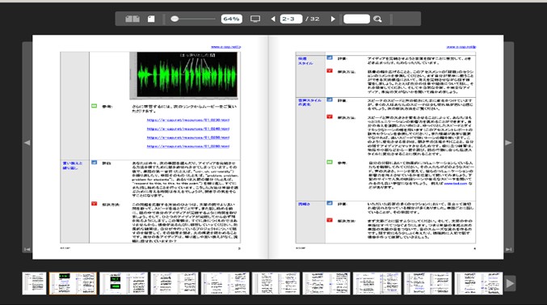Click the empty search text box
547x305 pixels.
(x=356, y=19)
